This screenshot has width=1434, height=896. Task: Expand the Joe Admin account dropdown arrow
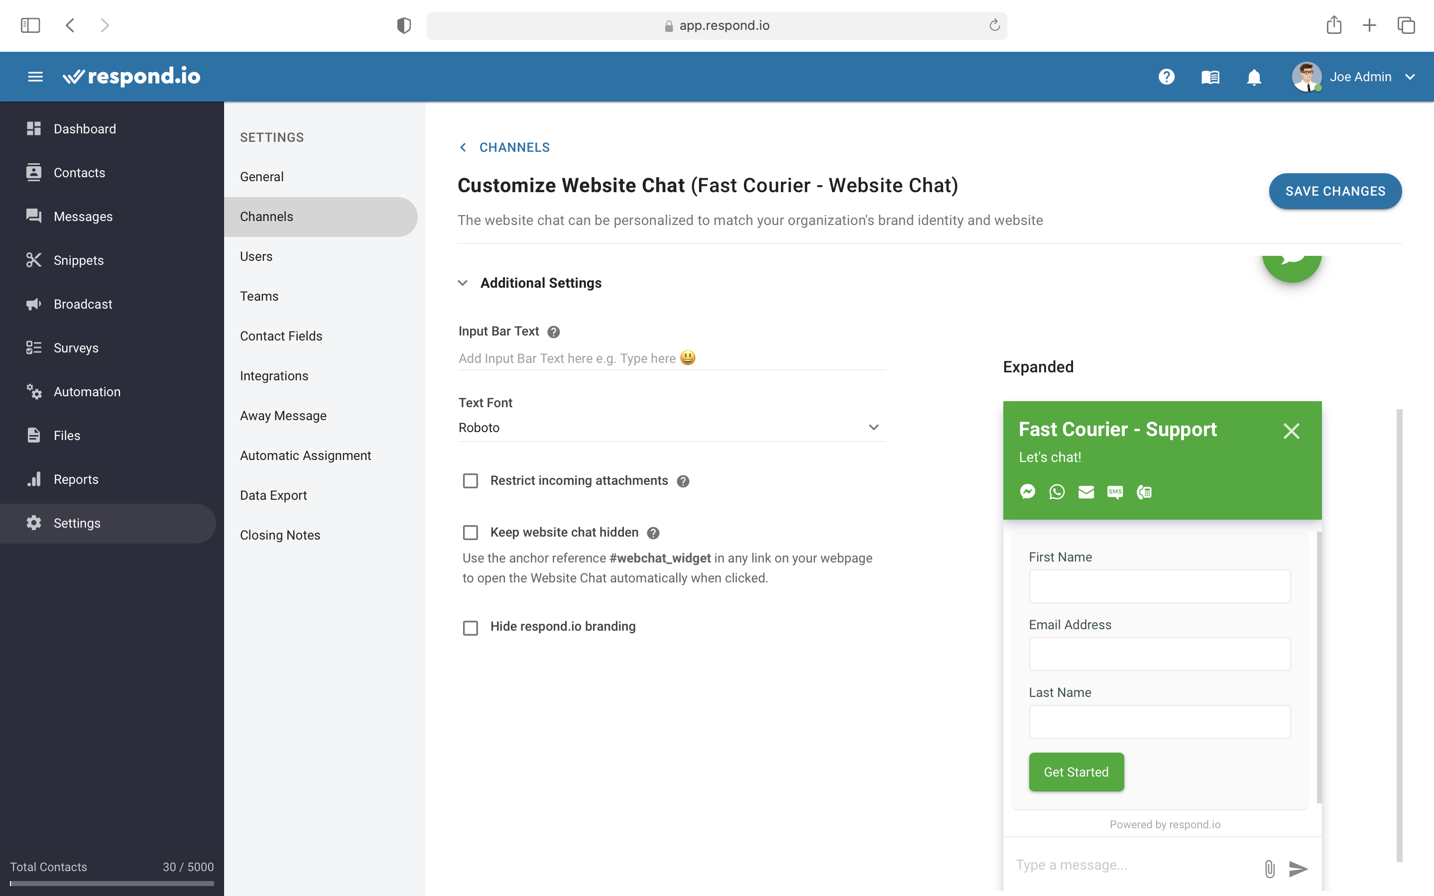coord(1410,77)
